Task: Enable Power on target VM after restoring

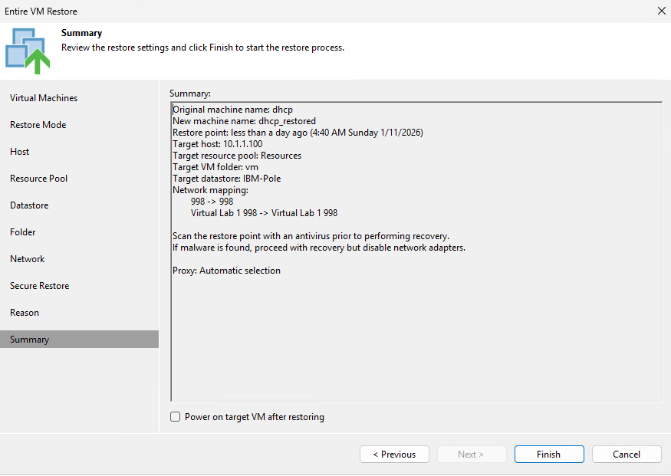Action: (175, 416)
